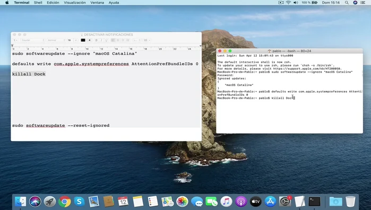The width and height of the screenshot is (371, 210).
Task: Open Contacts book icon in Dock
Action: [109, 202]
